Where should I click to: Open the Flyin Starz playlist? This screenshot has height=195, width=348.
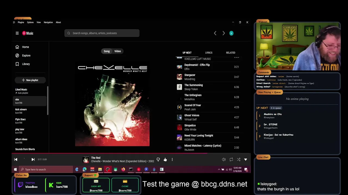(x=30, y=121)
